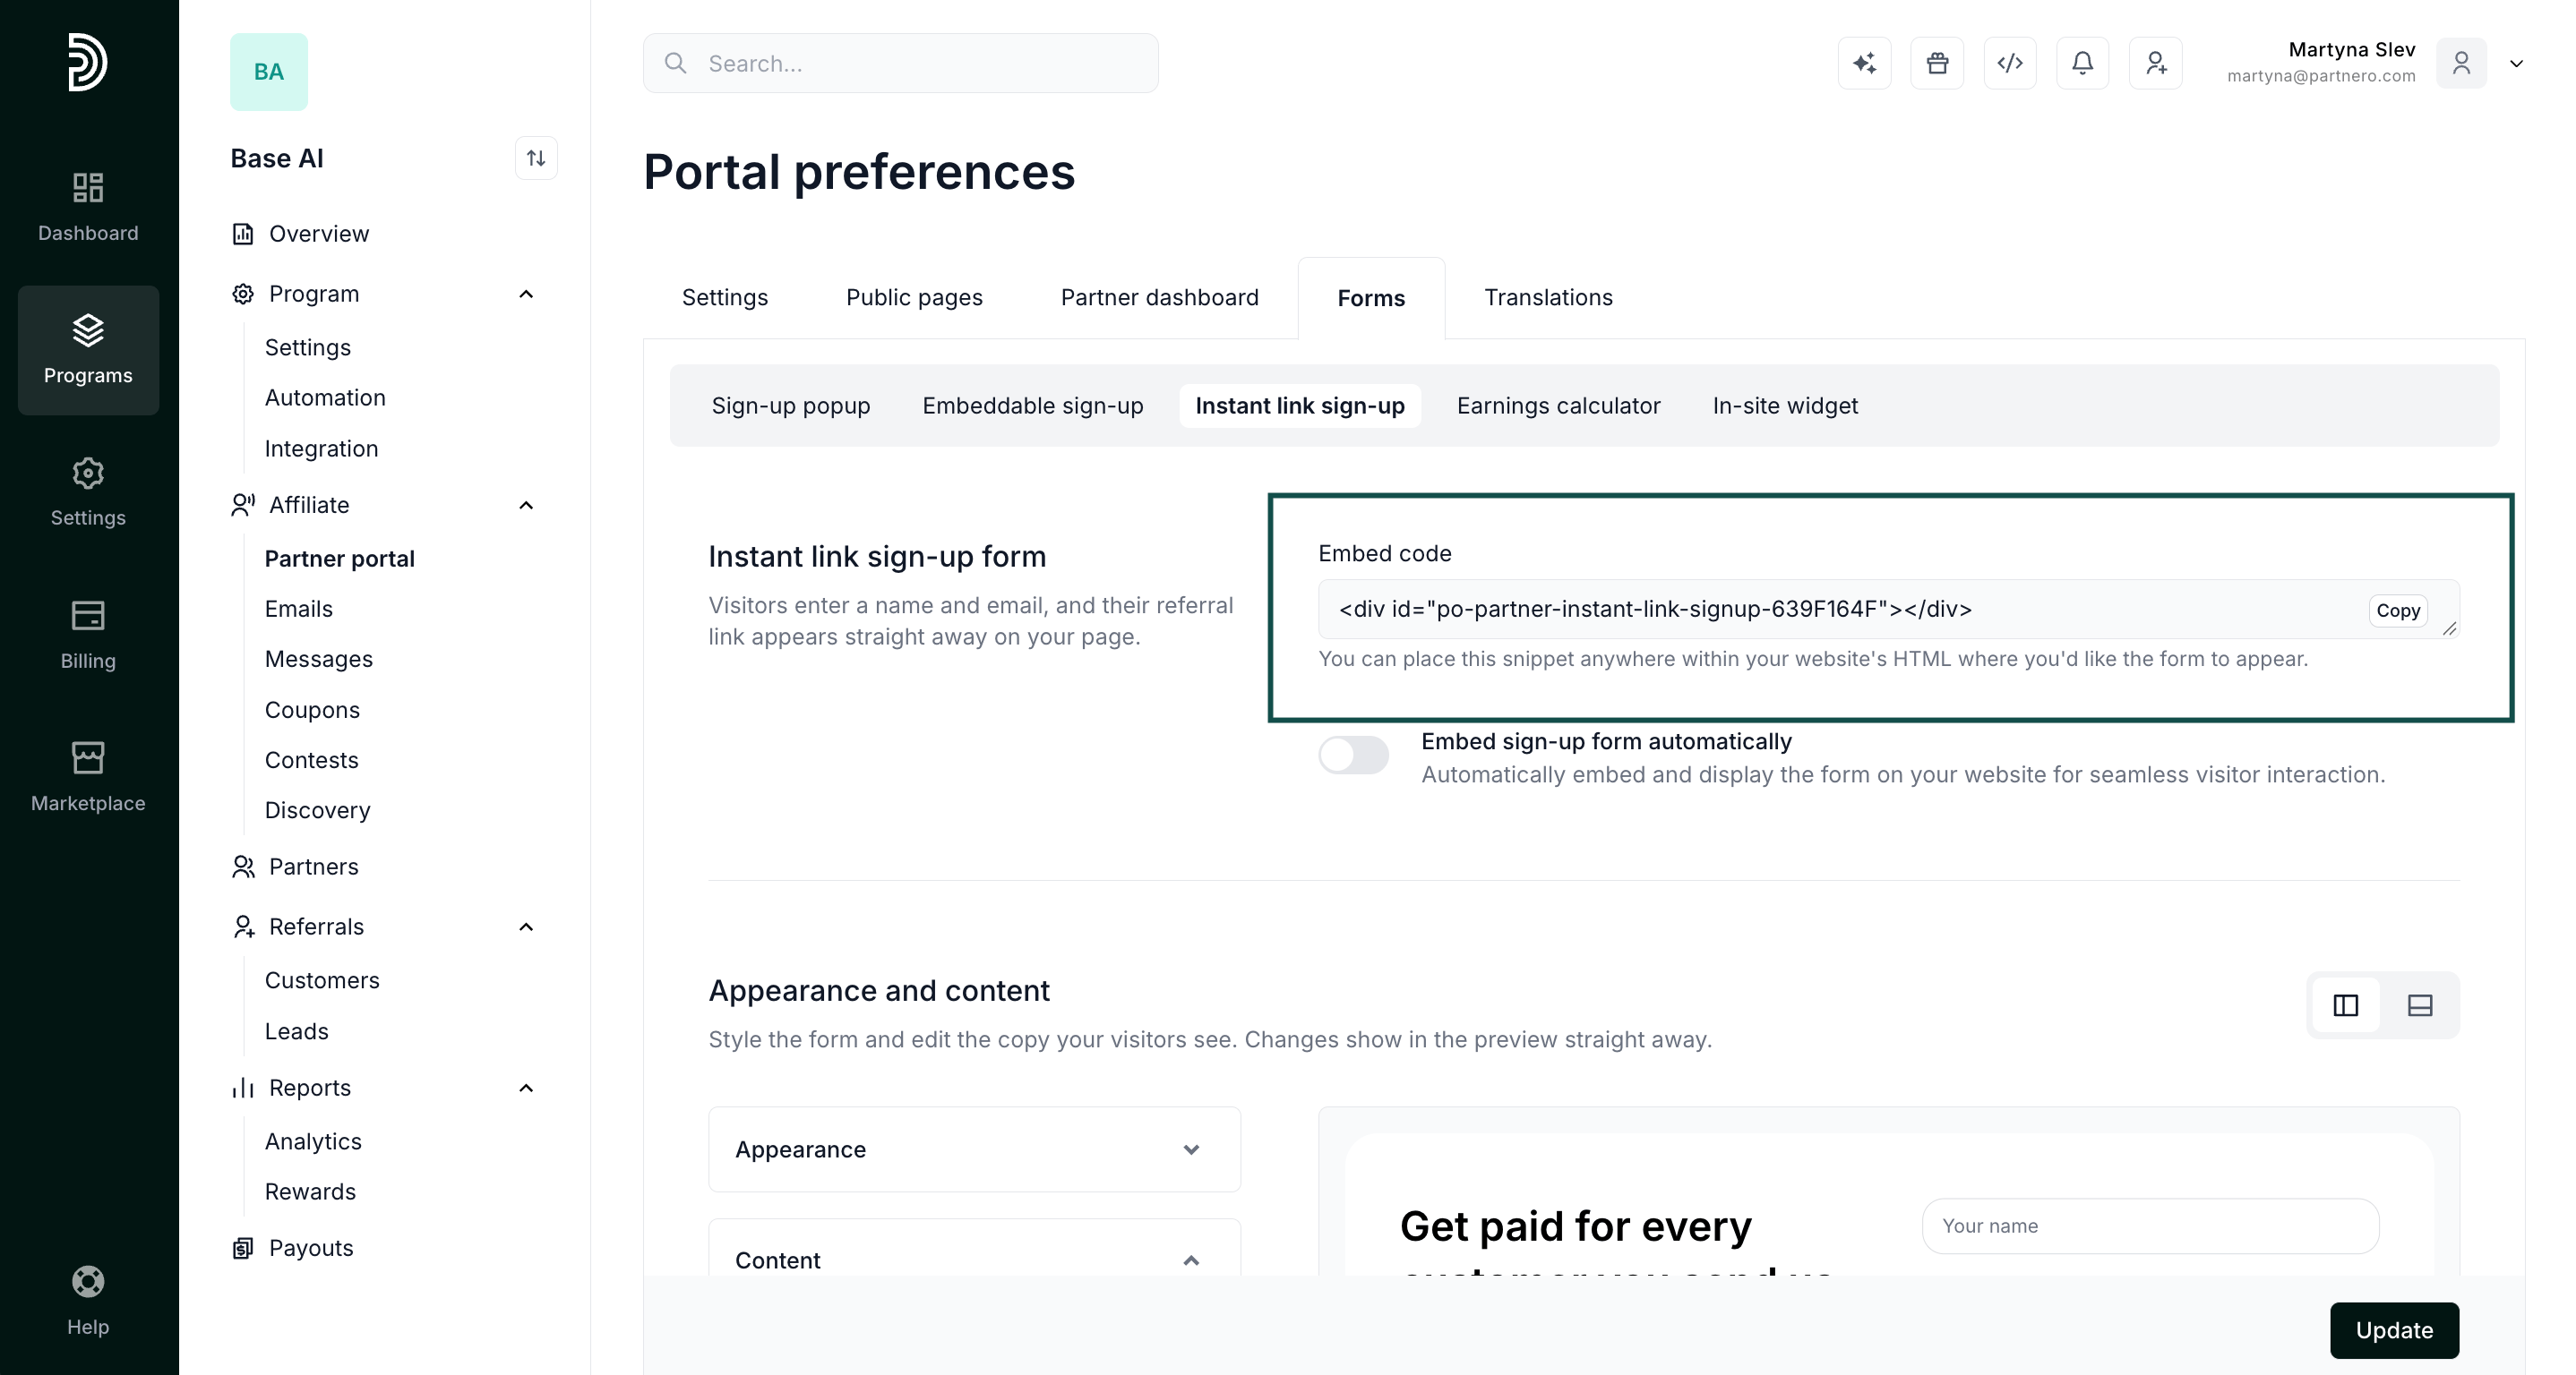2576x1375 pixels.
Task: Click the user avatar icon
Action: (x=2462, y=63)
